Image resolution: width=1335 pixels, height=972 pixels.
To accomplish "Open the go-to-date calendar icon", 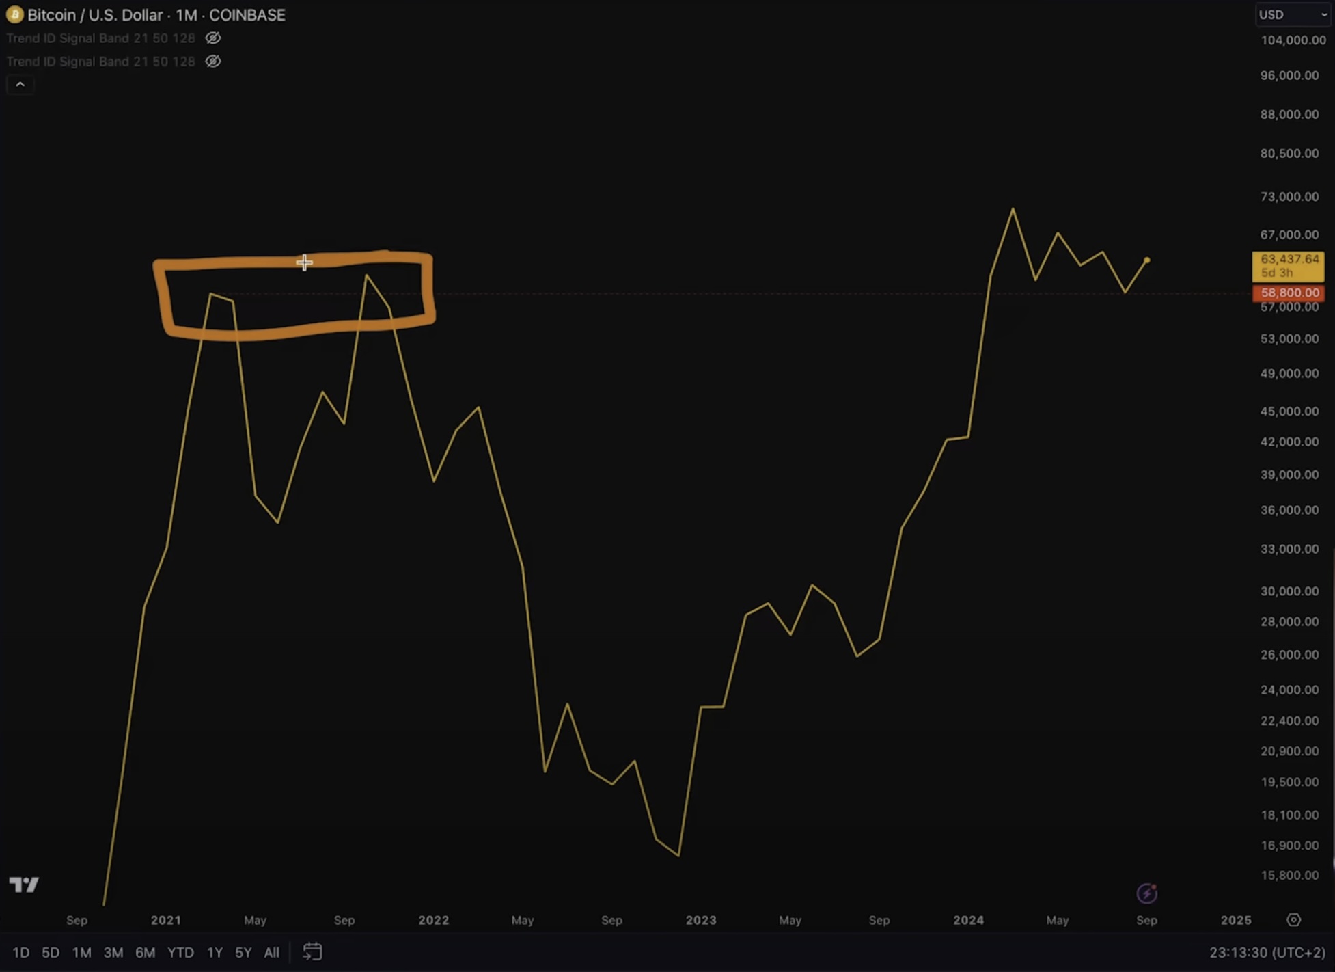I will coord(312,951).
